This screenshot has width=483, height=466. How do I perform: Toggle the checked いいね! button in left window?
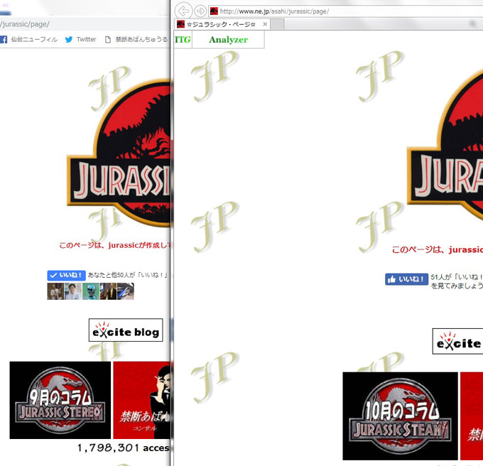66,275
